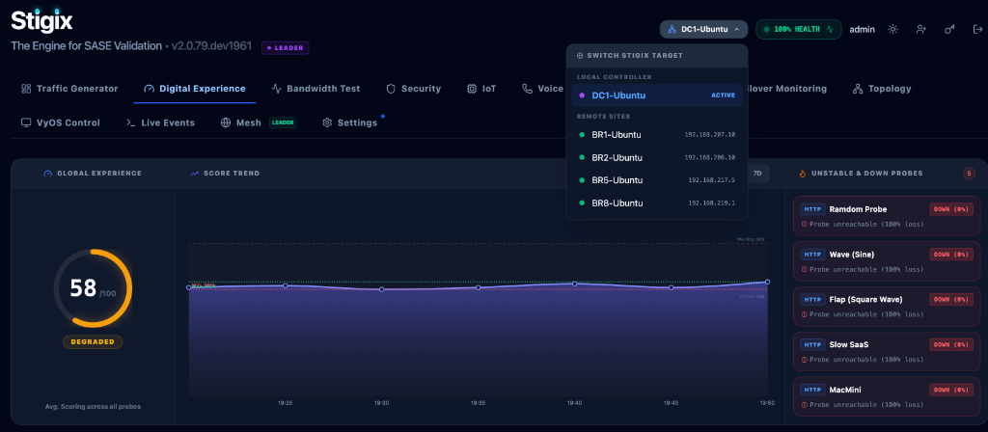Open the Failover Monitoring tab
The image size is (988, 432).
click(786, 89)
